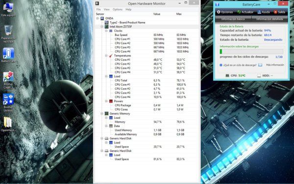Image resolution: width=294 pixels, height=184 pixels.
Task: Click the Max column header
Action: (179, 14)
